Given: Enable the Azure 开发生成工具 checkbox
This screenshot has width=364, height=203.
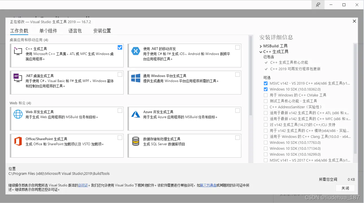Looking at the screenshot, I should [238, 111].
